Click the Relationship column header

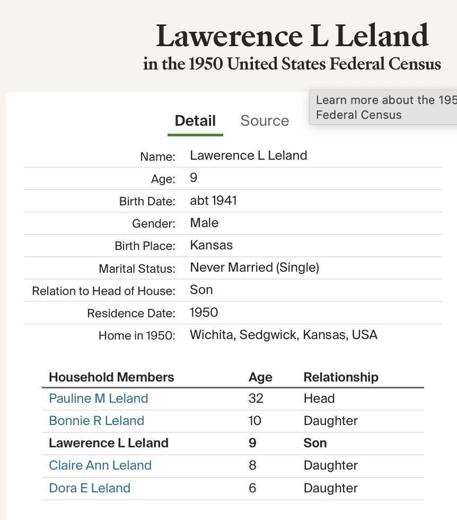341,377
